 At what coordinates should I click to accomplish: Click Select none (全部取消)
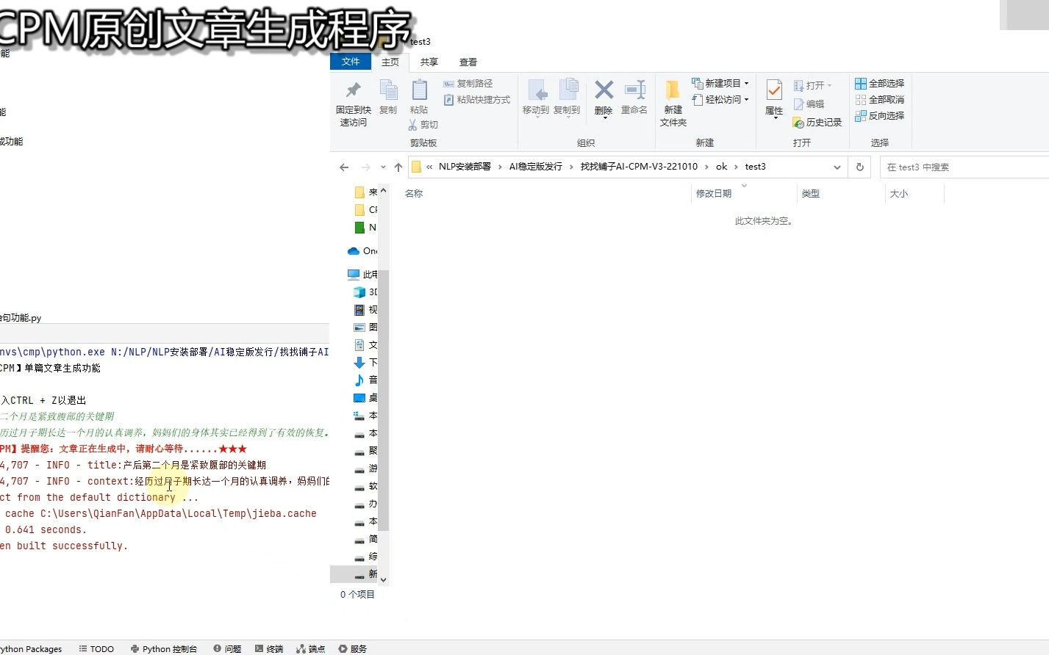tap(880, 100)
